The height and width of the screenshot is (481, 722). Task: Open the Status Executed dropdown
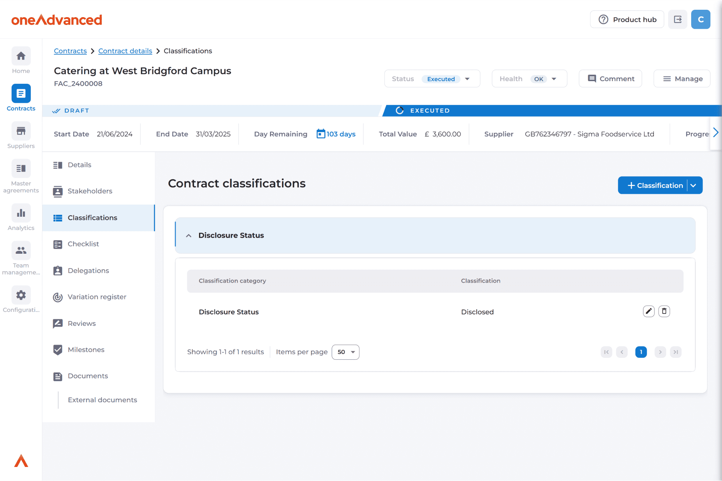(432, 79)
